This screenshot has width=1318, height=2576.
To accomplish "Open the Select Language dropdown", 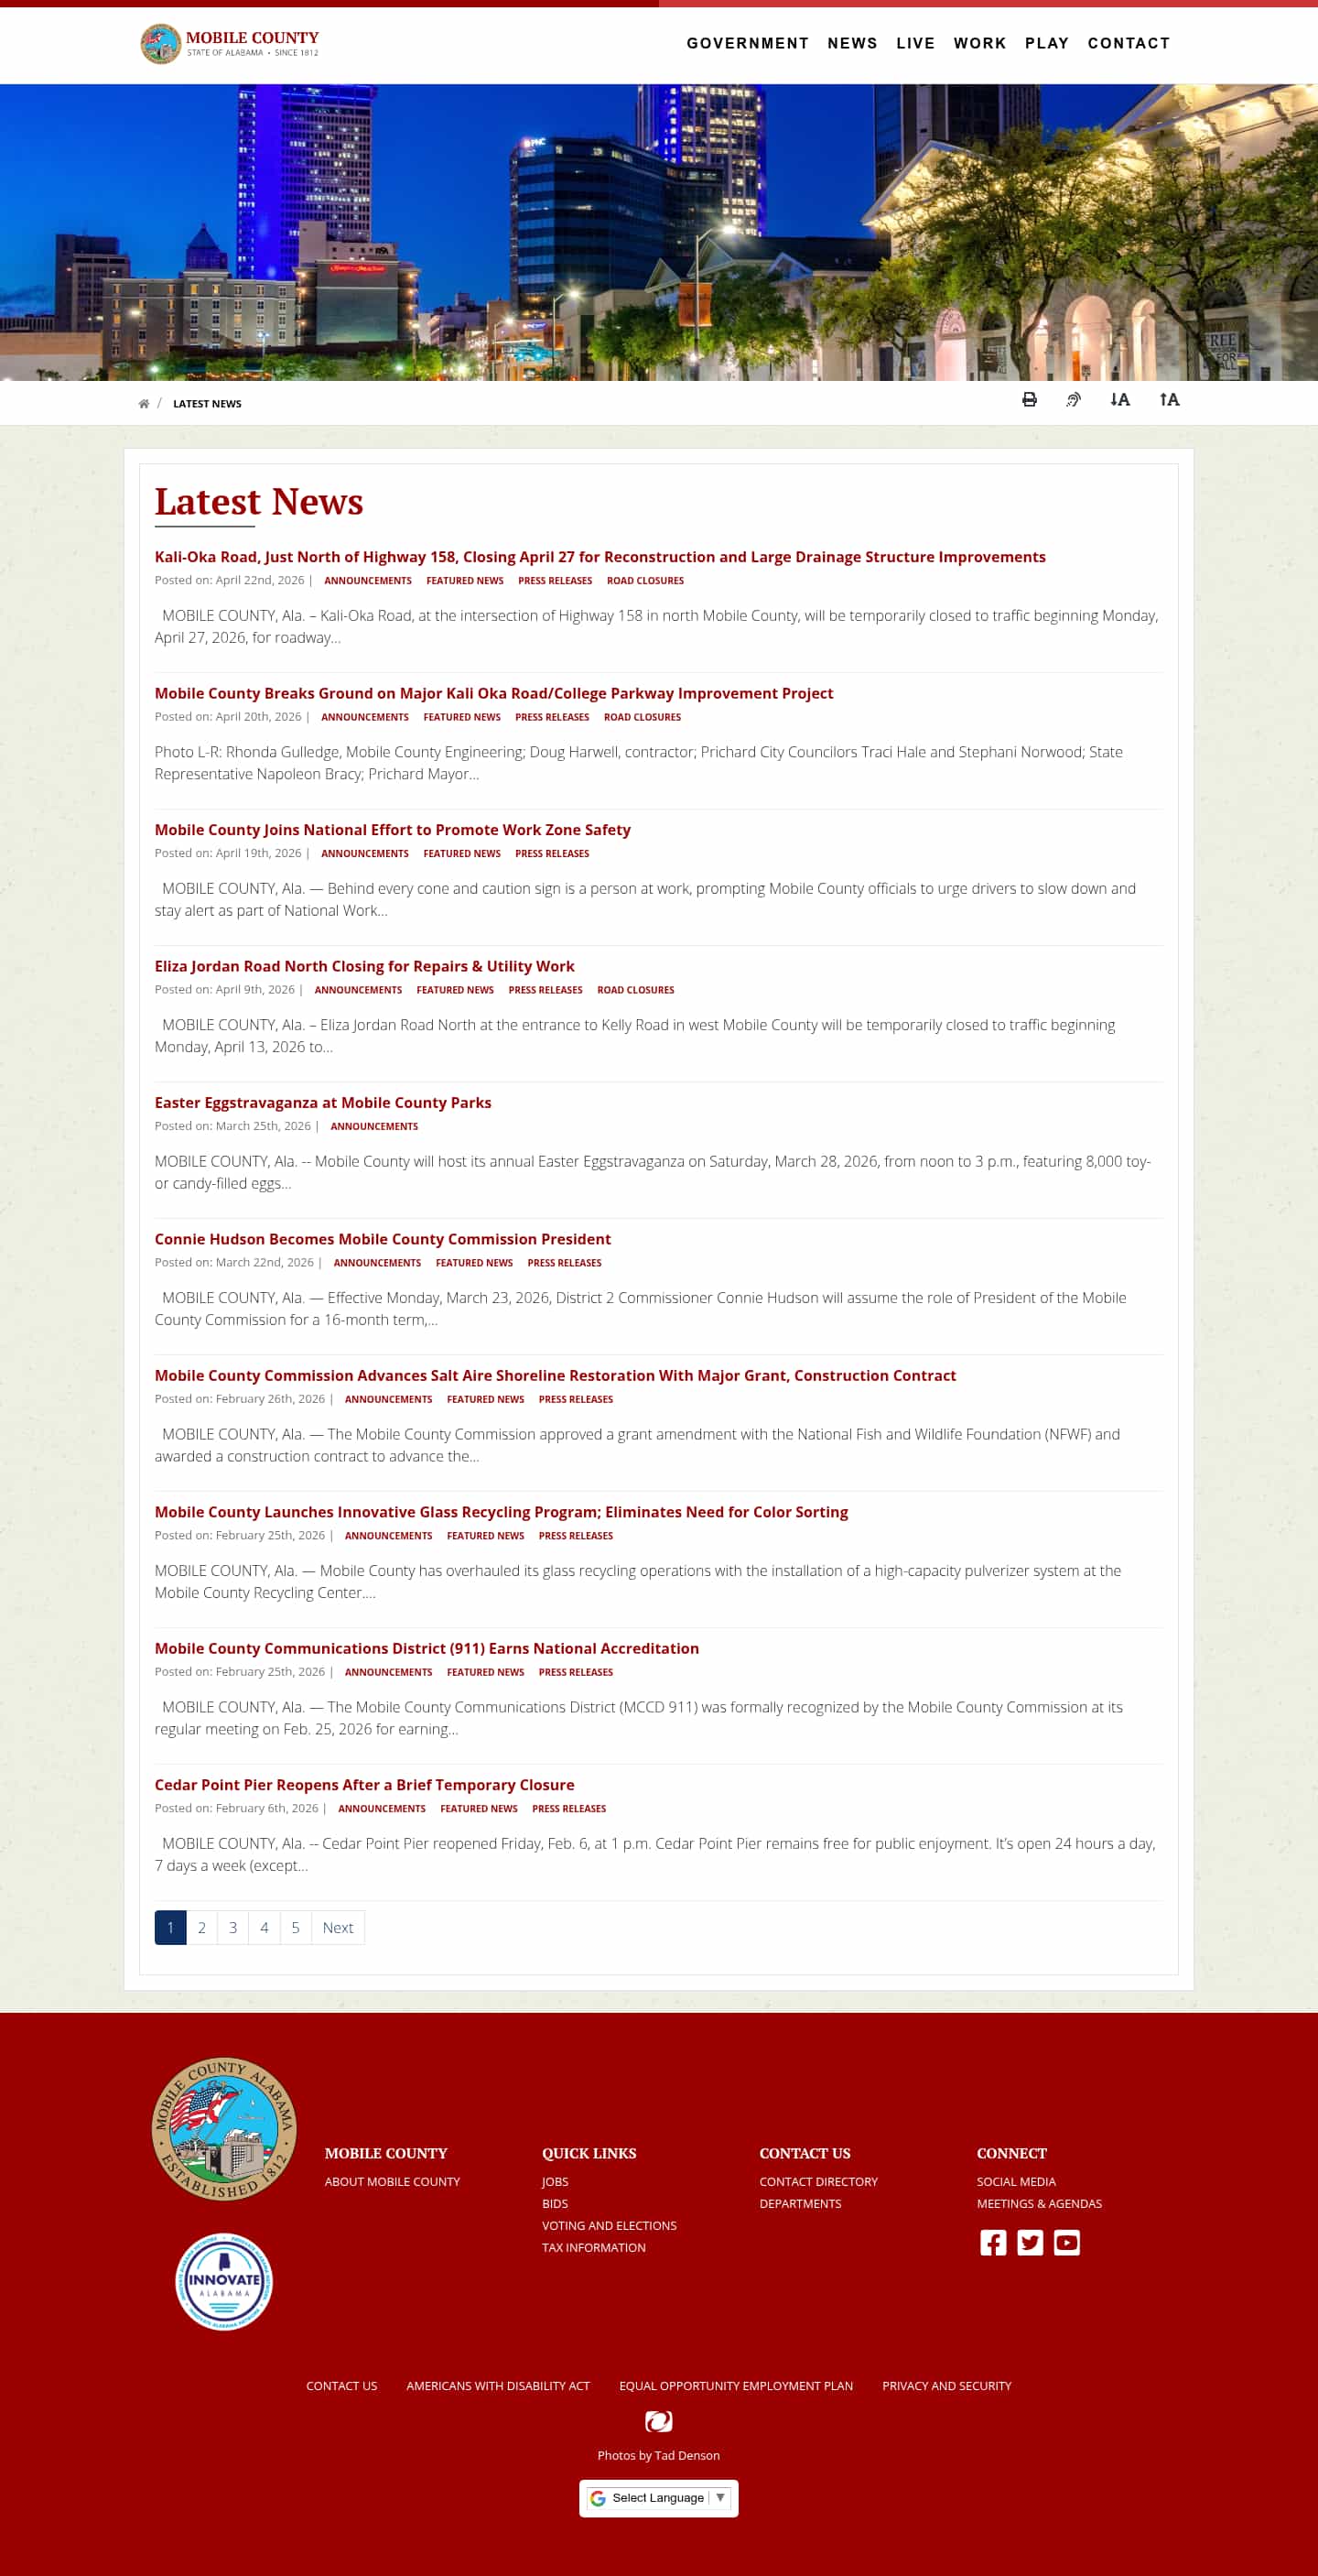I will coord(658,2497).
